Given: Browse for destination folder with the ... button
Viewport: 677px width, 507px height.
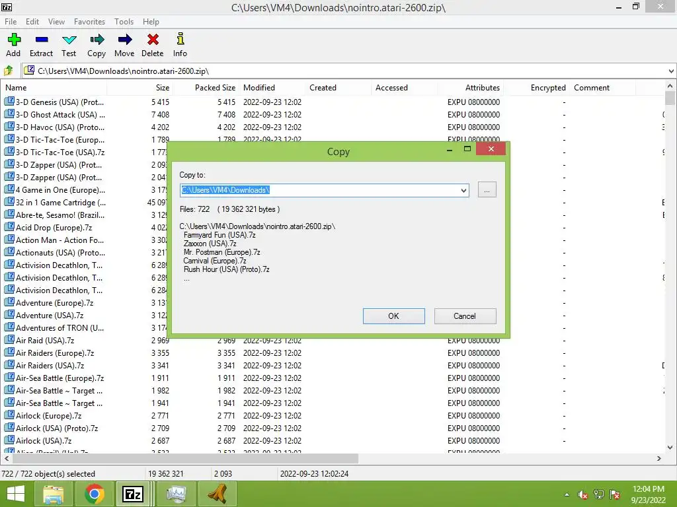Looking at the screenshot, I should 487,189.
